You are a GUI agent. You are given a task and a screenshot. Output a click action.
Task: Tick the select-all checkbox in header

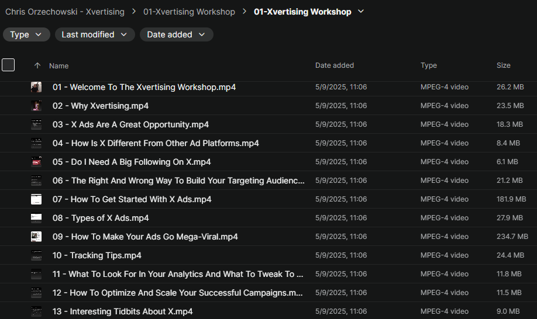pyautogui.click(x=8, y=65)
